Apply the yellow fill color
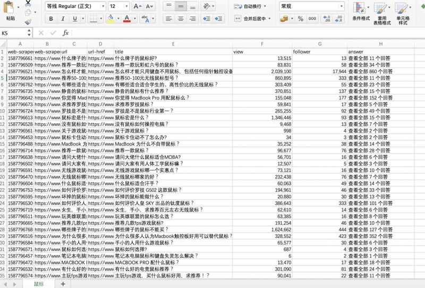425x288 pixels. (110, 19)
